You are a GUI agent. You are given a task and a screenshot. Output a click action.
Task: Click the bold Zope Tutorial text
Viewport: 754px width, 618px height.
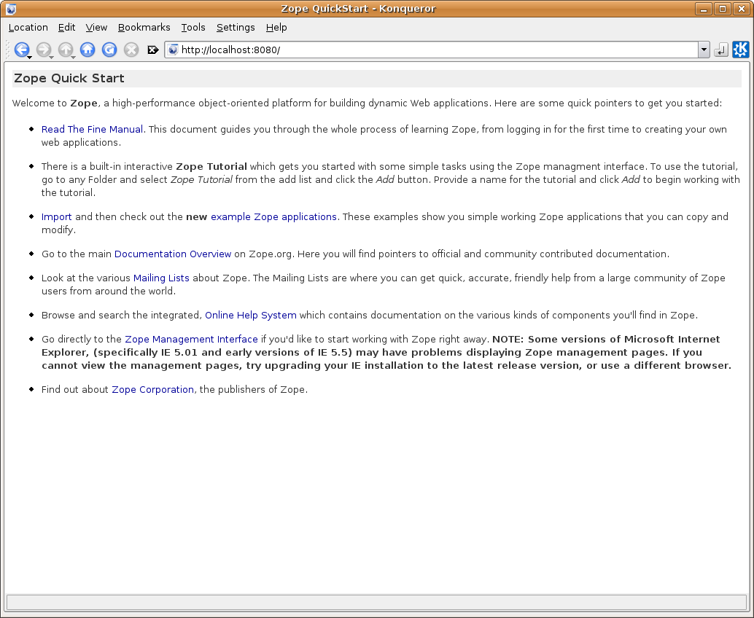[211, 166]
